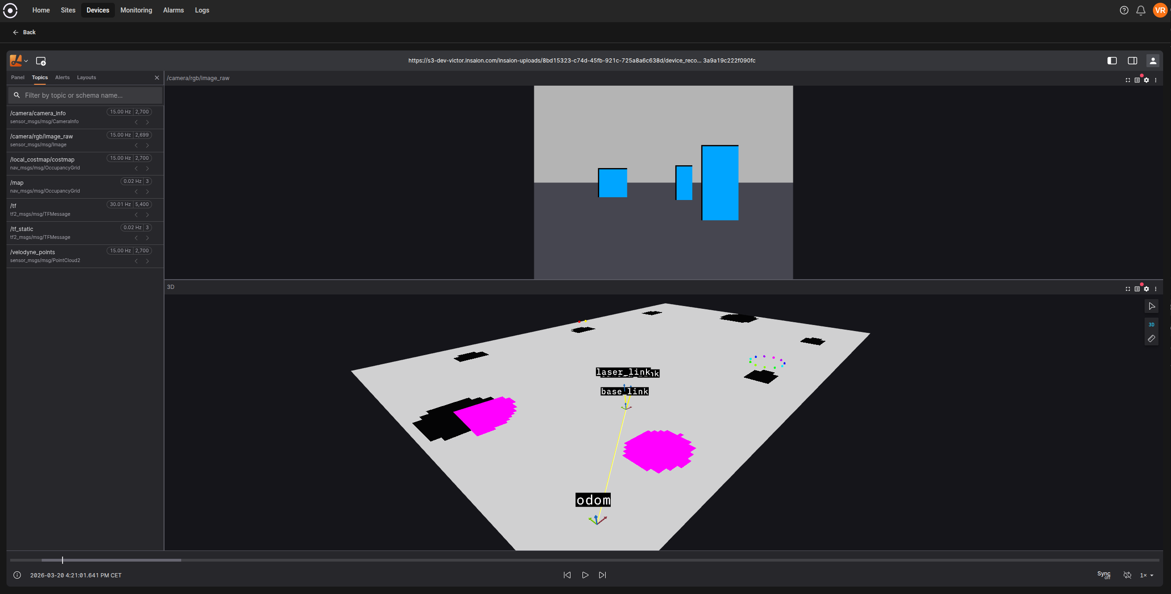Image resolution: width=1171 pixels, height=594 pixels.
Task: Open Logs in top navigation
Action: (202, 10)
